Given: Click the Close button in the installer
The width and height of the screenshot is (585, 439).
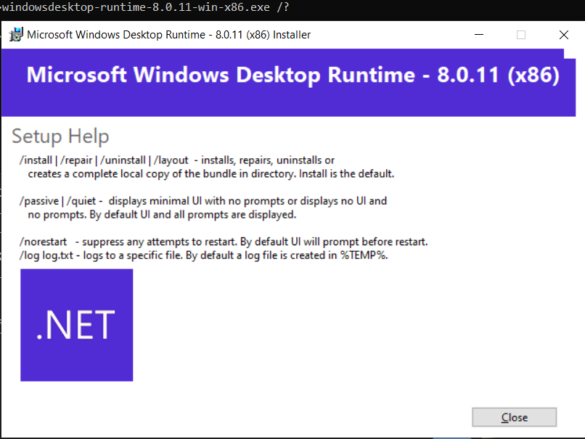Looking at the screenshot, I should point(514,417).
